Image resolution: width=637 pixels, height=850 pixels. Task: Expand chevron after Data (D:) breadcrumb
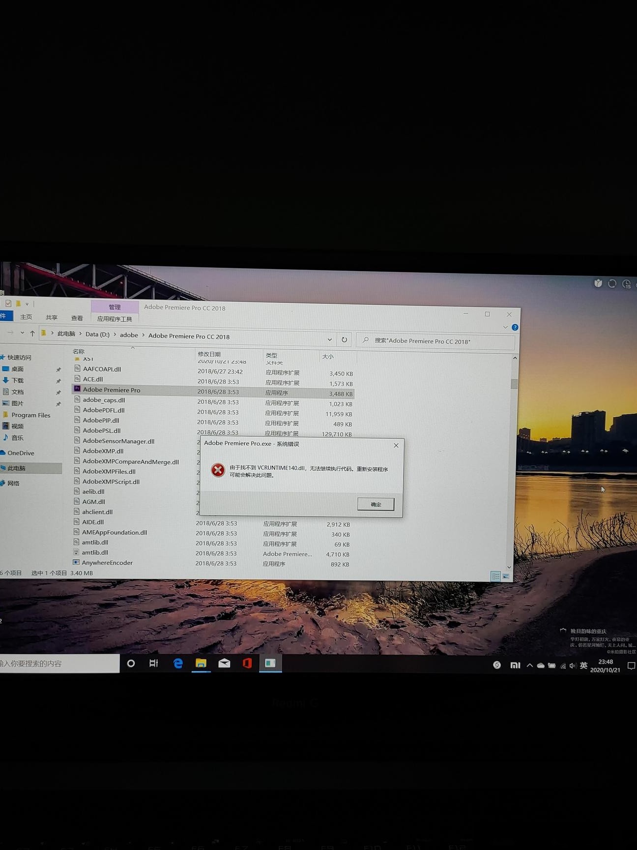[115, 334]
